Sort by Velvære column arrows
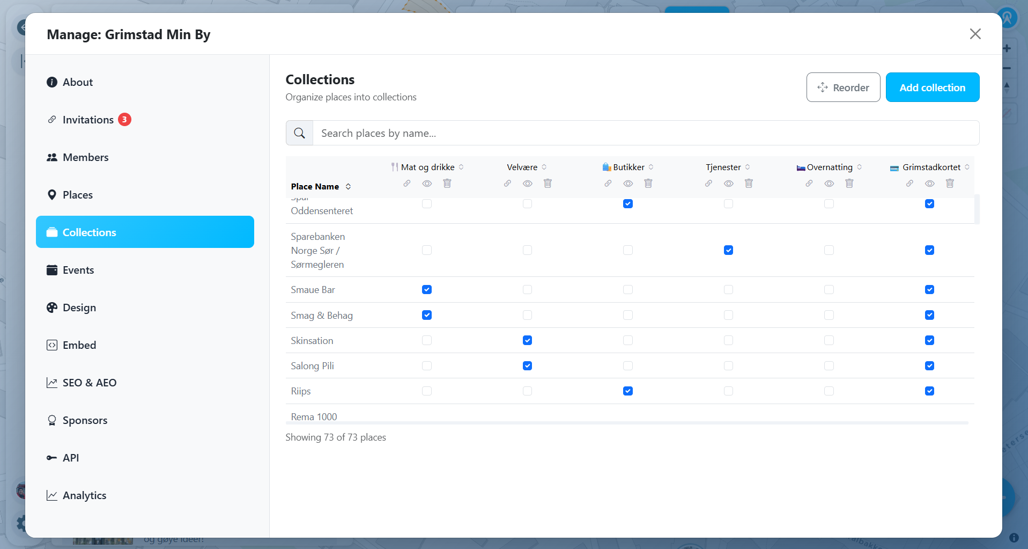 click(x=544, y=167)
